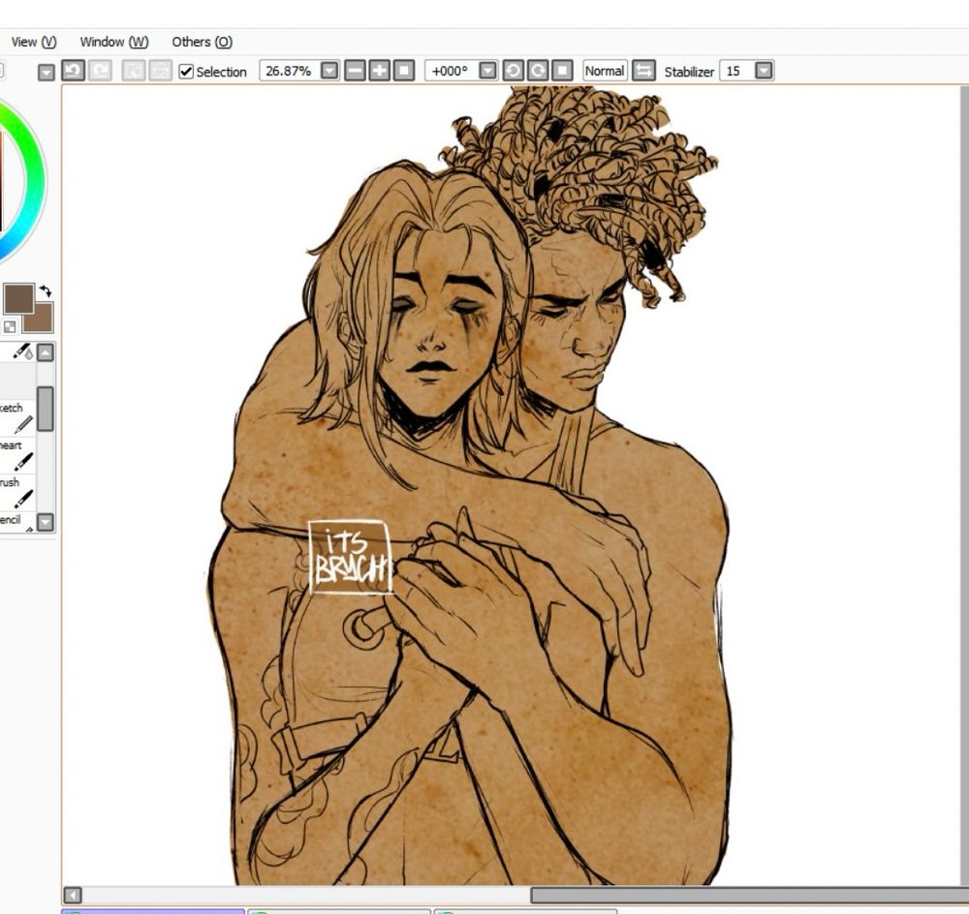Screen dimensions: 969x914
Task: Rotate canvas counterclockwise
Action: 513,71
